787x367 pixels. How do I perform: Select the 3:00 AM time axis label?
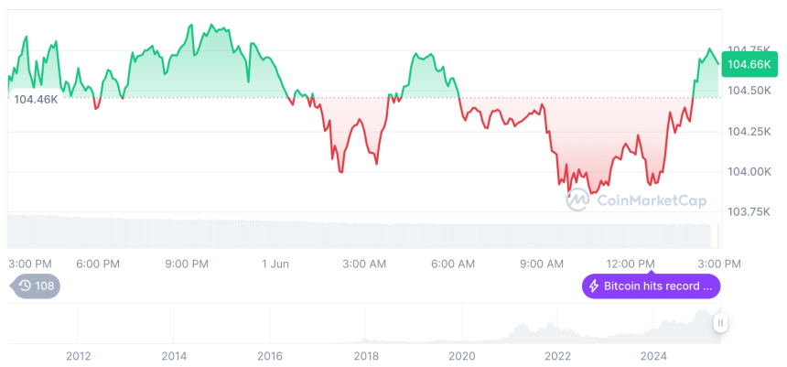click(x=364, y=264)
